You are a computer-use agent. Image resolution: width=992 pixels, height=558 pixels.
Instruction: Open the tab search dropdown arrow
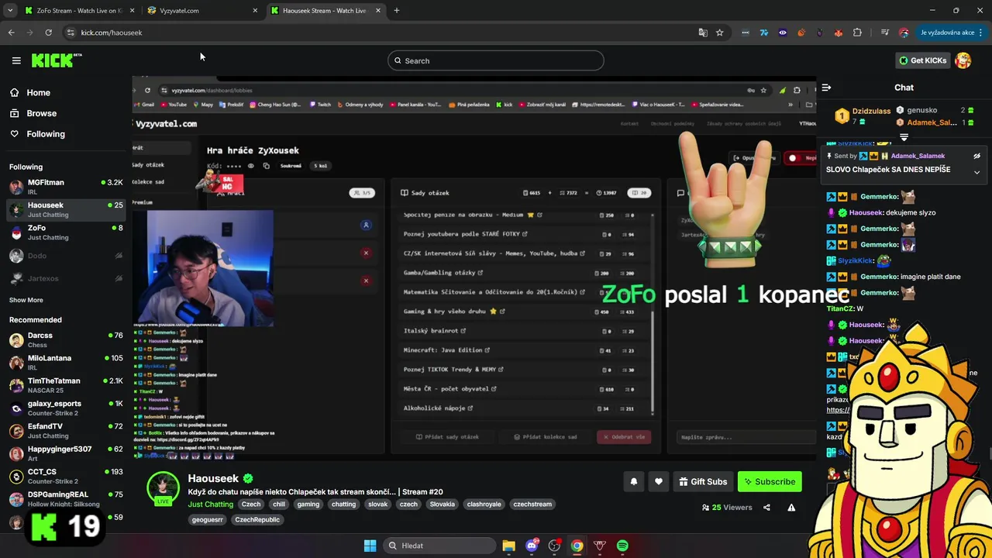(10, 11)
